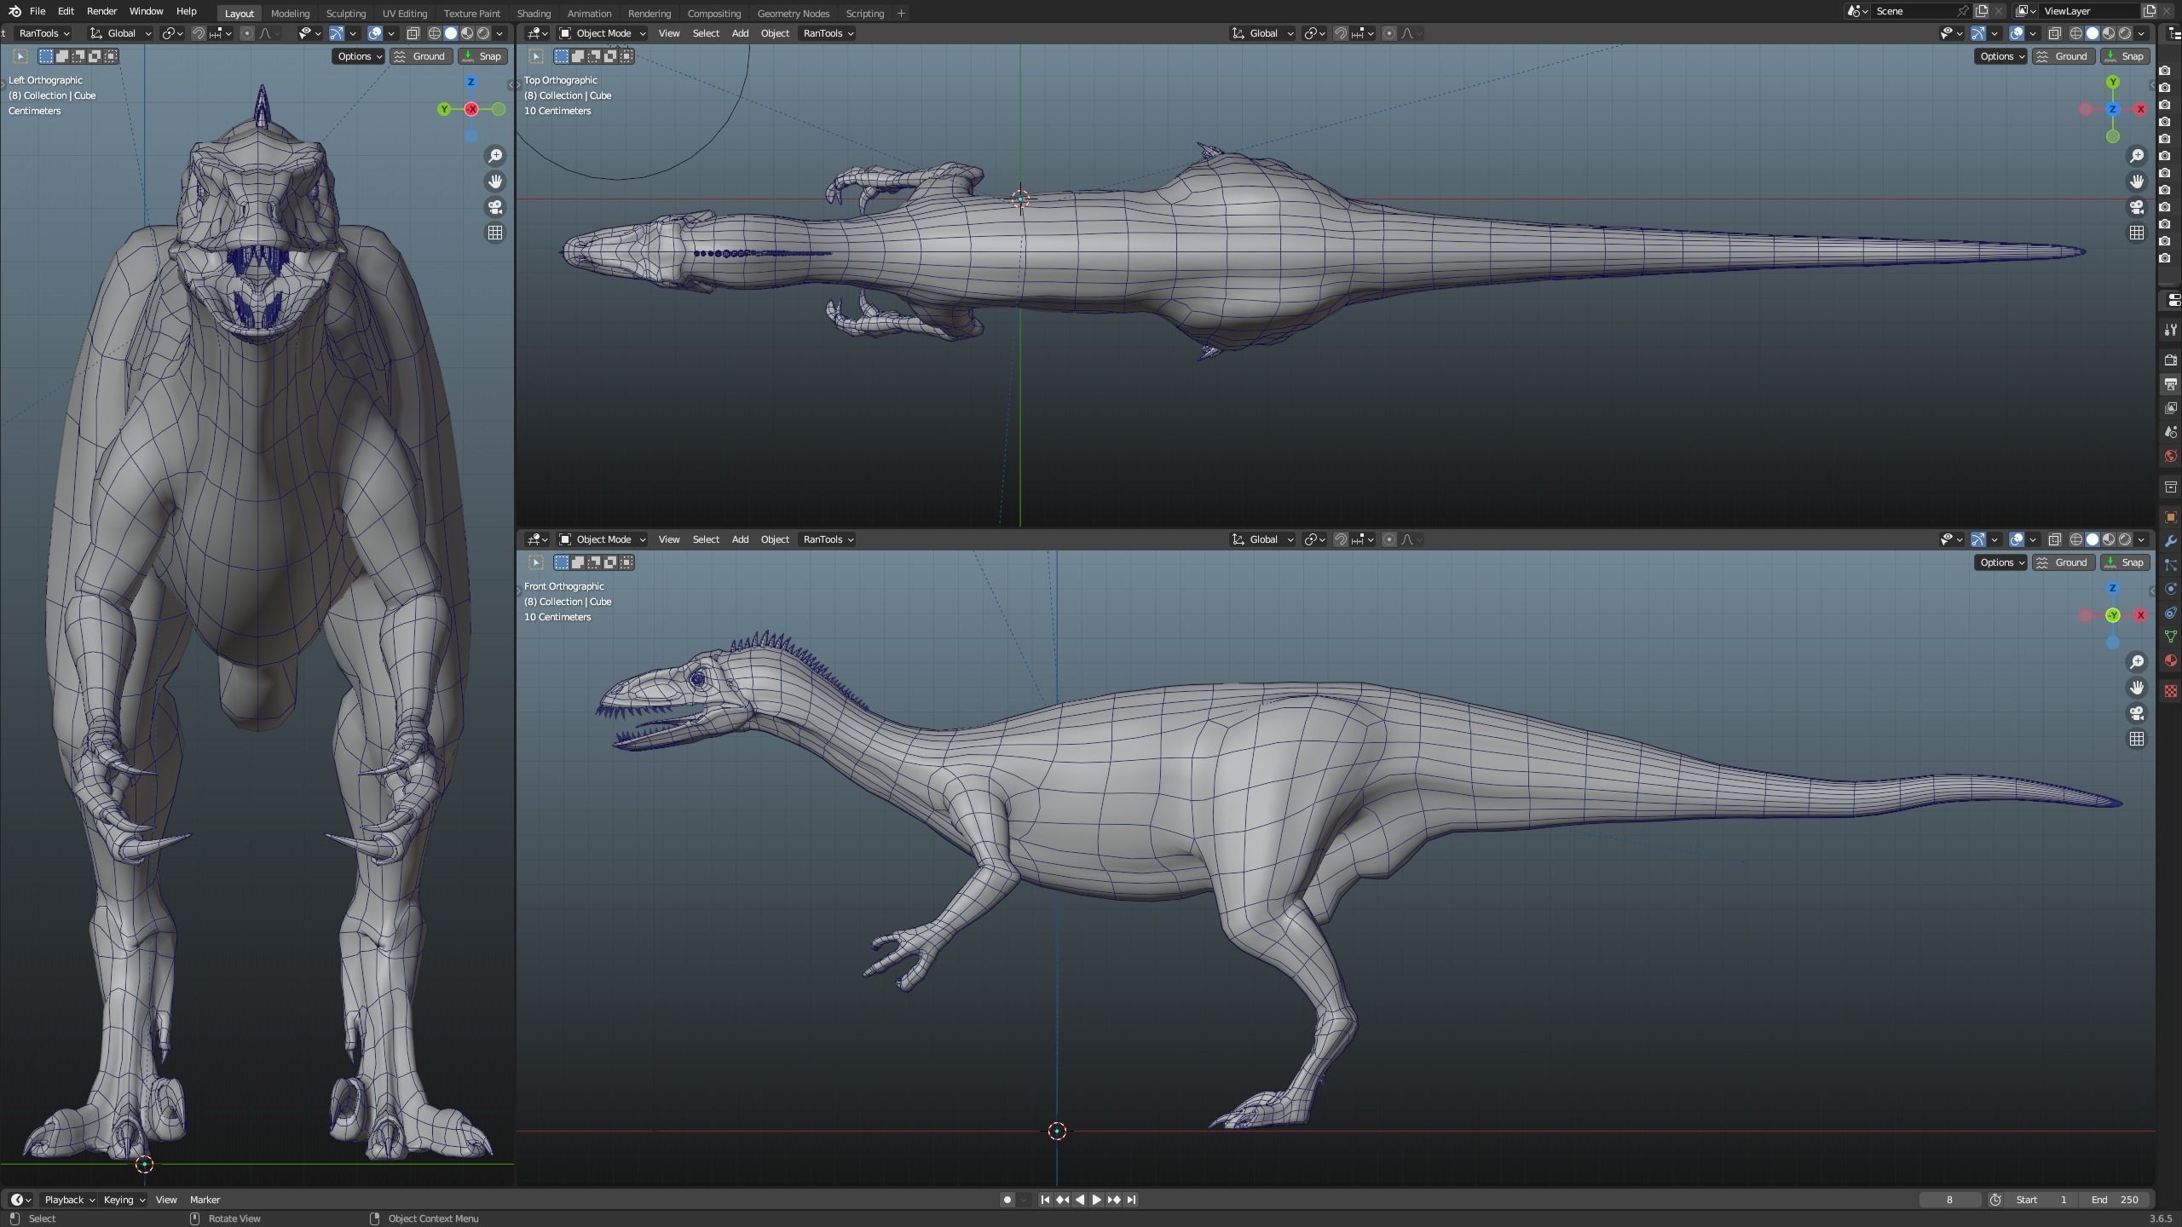Click Ground button in the left viewport
This screenshot has width=2182, height=1227.
(x=420, y=56)
